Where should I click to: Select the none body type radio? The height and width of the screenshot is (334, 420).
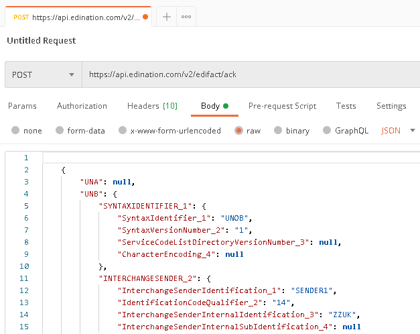click(15, 130)
